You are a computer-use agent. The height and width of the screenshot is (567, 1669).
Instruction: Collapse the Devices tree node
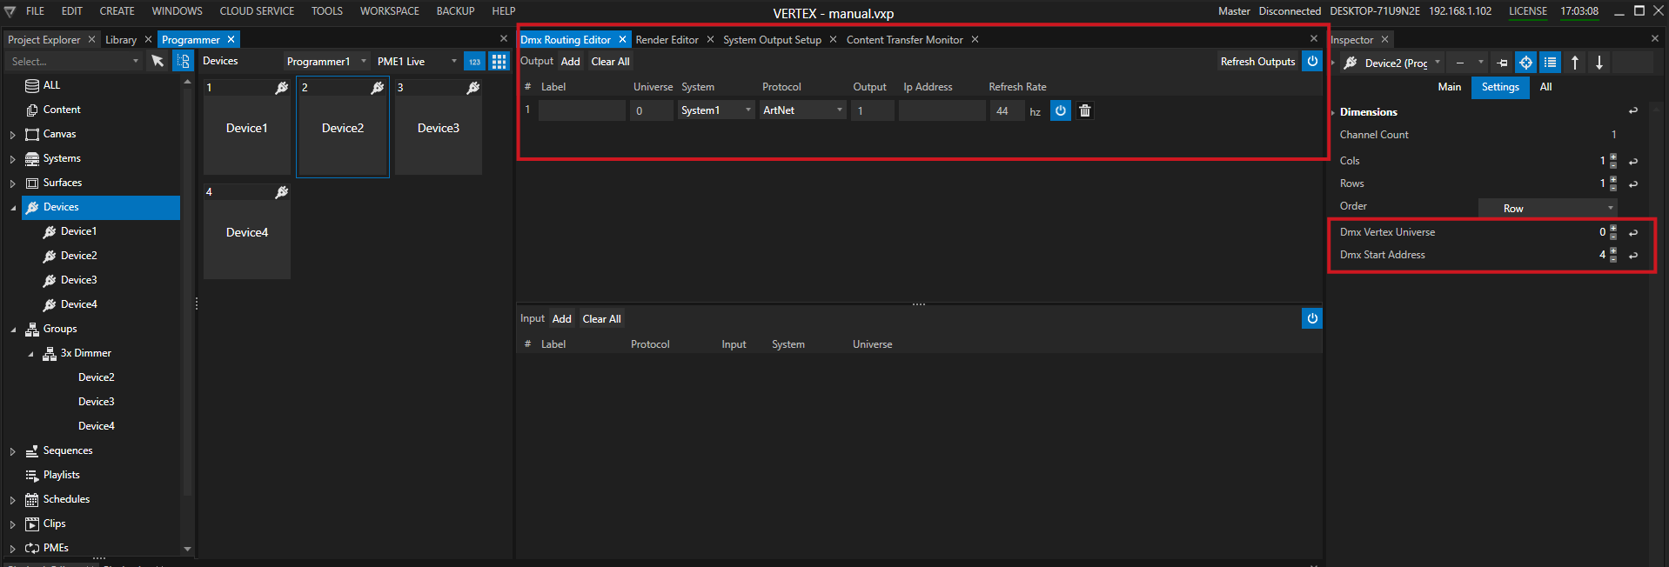pos(12,208)
